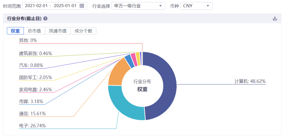This screenshot has height=139, width=282.
Task: Click the 行业分布 权重 center chart title
Action: [x=142, y=86]
